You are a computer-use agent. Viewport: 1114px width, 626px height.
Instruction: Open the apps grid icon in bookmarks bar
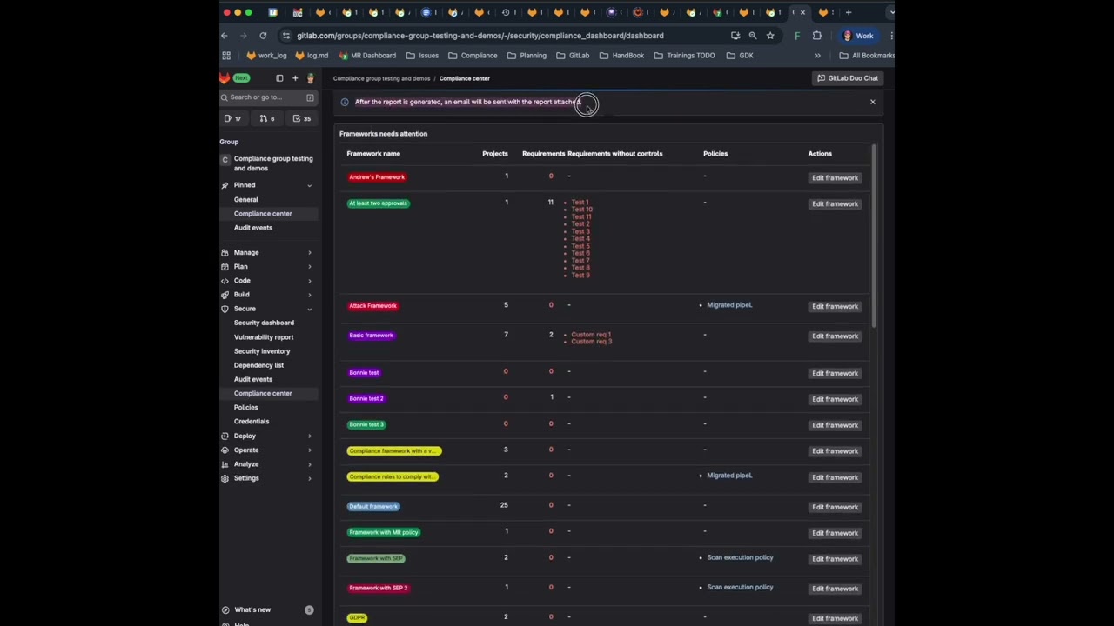coord(226,56)
